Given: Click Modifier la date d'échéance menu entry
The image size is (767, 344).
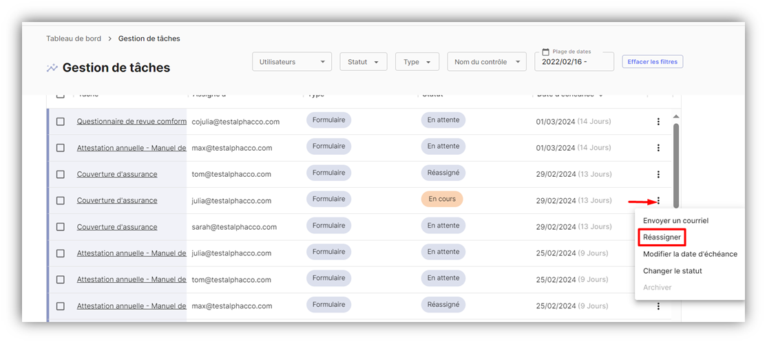Looking at the screenshot, I should click(x=690, y=254).
